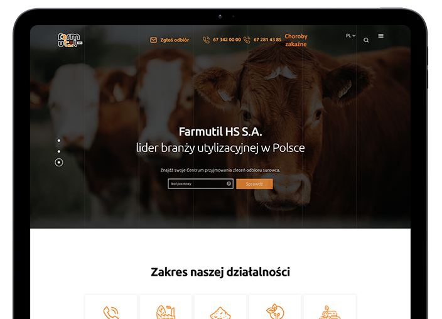Open the hamburger menu icon
The height and width of the screenshot is (319, 442).
pos(381,36)
